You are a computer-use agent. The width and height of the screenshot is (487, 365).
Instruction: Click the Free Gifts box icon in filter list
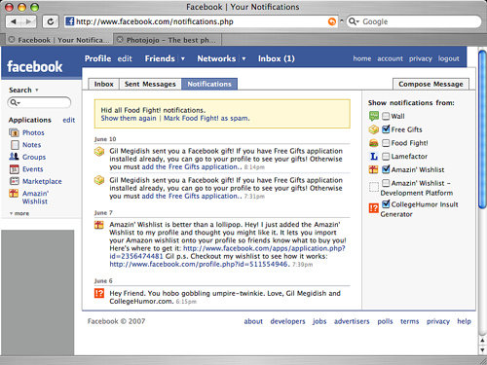pyautogui.click(x=374, y=129)
